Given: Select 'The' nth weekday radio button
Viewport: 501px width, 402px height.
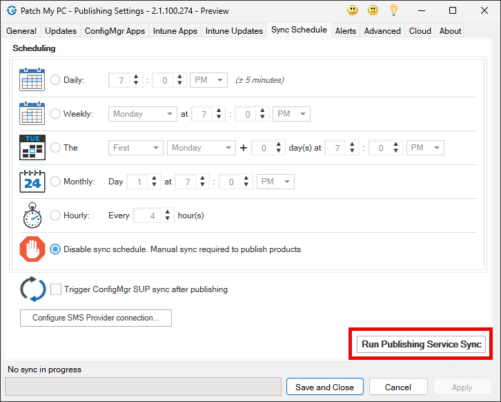Looking at the screenshot, I should (x=55, y=147).
